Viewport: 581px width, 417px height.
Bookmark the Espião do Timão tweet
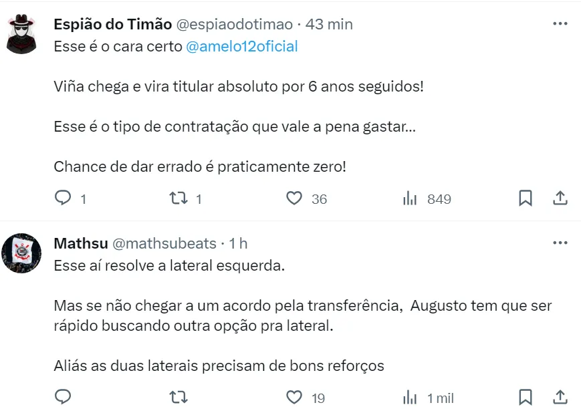[526, 198]
